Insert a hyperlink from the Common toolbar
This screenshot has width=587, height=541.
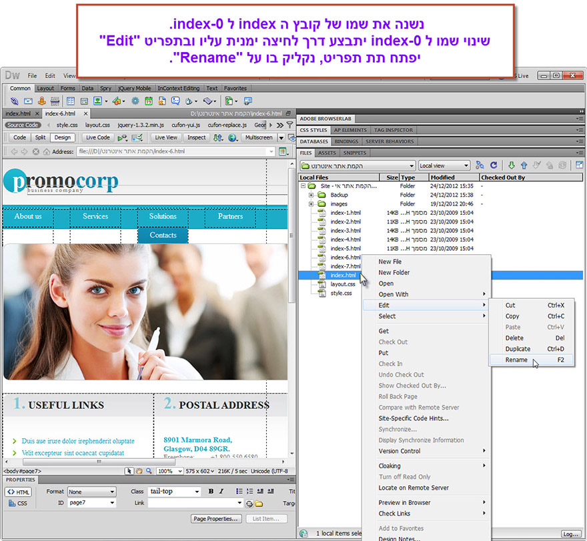click(x=14, y=101)
